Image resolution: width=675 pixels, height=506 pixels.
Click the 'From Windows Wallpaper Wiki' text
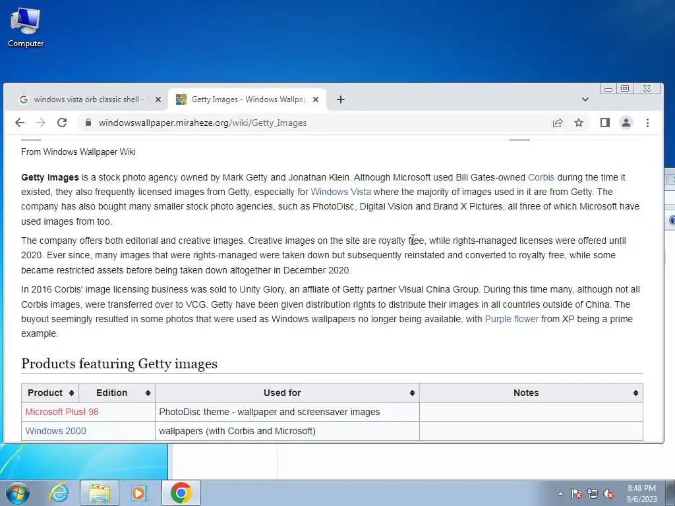pos(78,152)
